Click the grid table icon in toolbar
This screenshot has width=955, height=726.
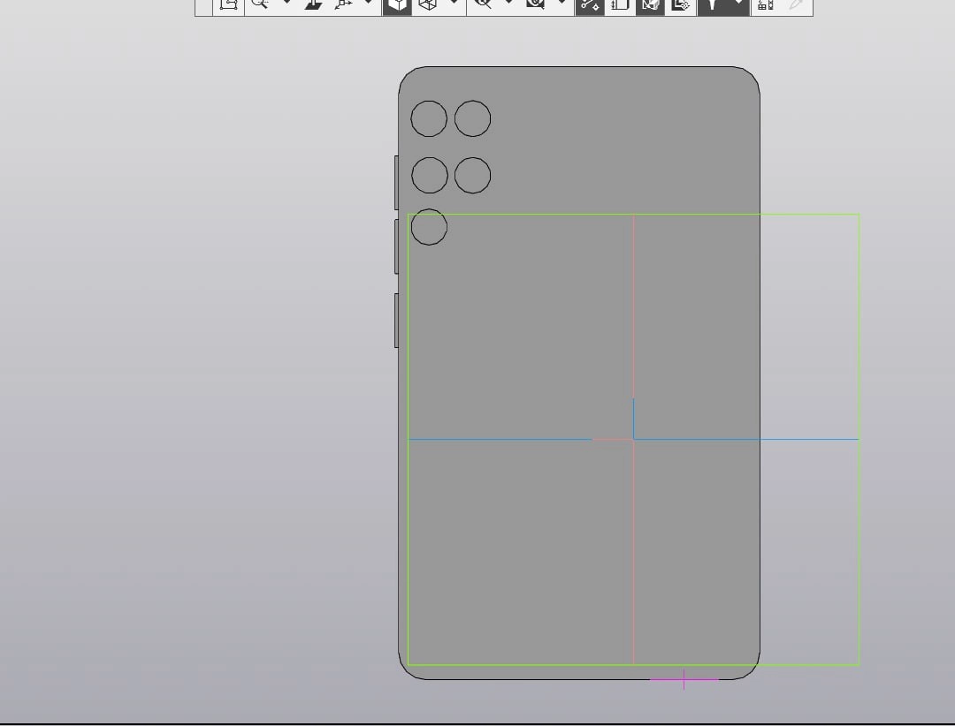pyautogui.click(x=766, y=5)
